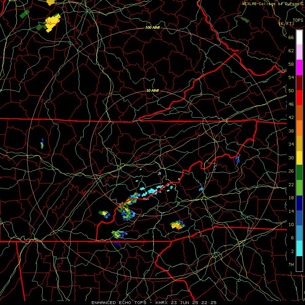Click the '50' legend value
This screenshot has width=305, height=305.
point(291,91)
